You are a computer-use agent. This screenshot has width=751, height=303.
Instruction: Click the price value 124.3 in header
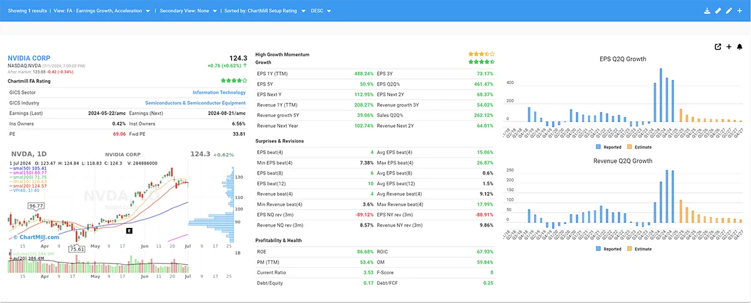238,58
